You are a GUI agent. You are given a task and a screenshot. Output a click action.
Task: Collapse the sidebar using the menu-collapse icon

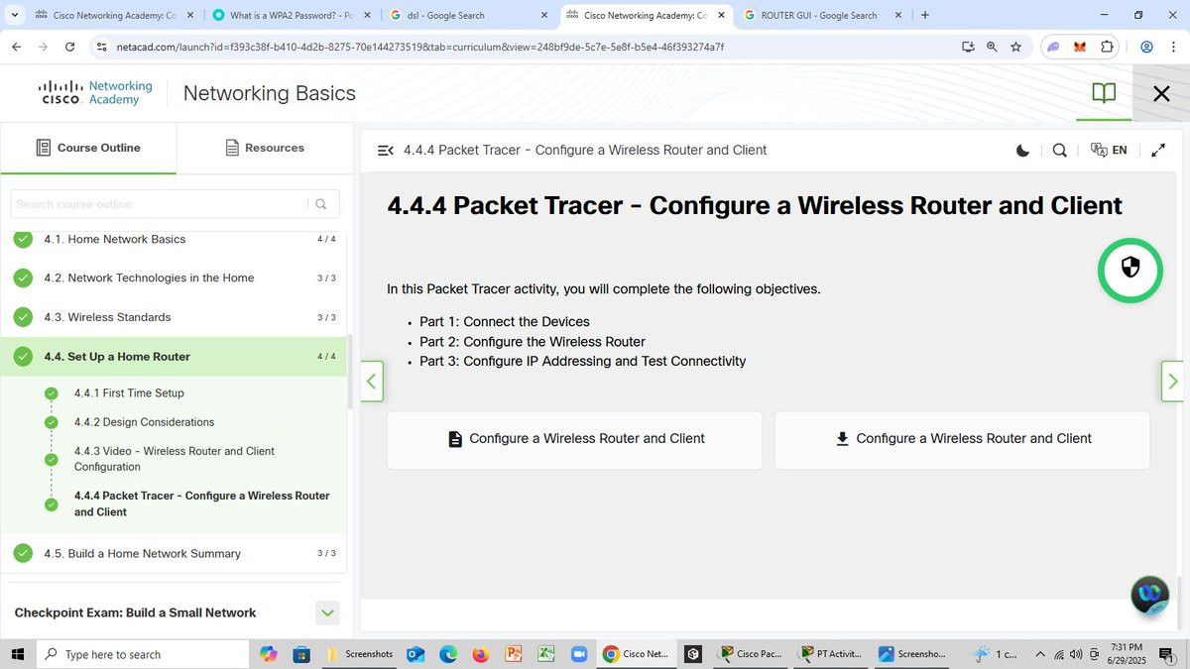click(386, 151)
